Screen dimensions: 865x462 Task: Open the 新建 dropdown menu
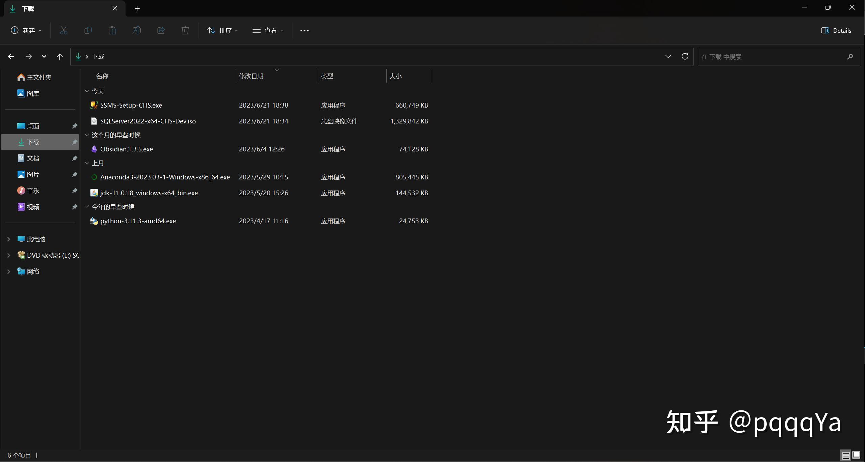[26, 30]
